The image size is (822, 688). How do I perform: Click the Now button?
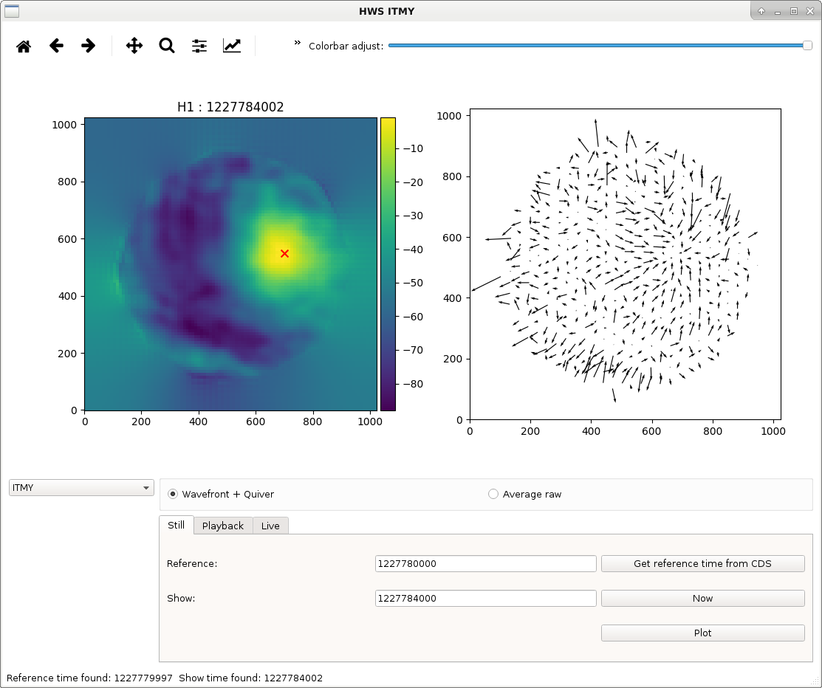[x=702, y=598]
